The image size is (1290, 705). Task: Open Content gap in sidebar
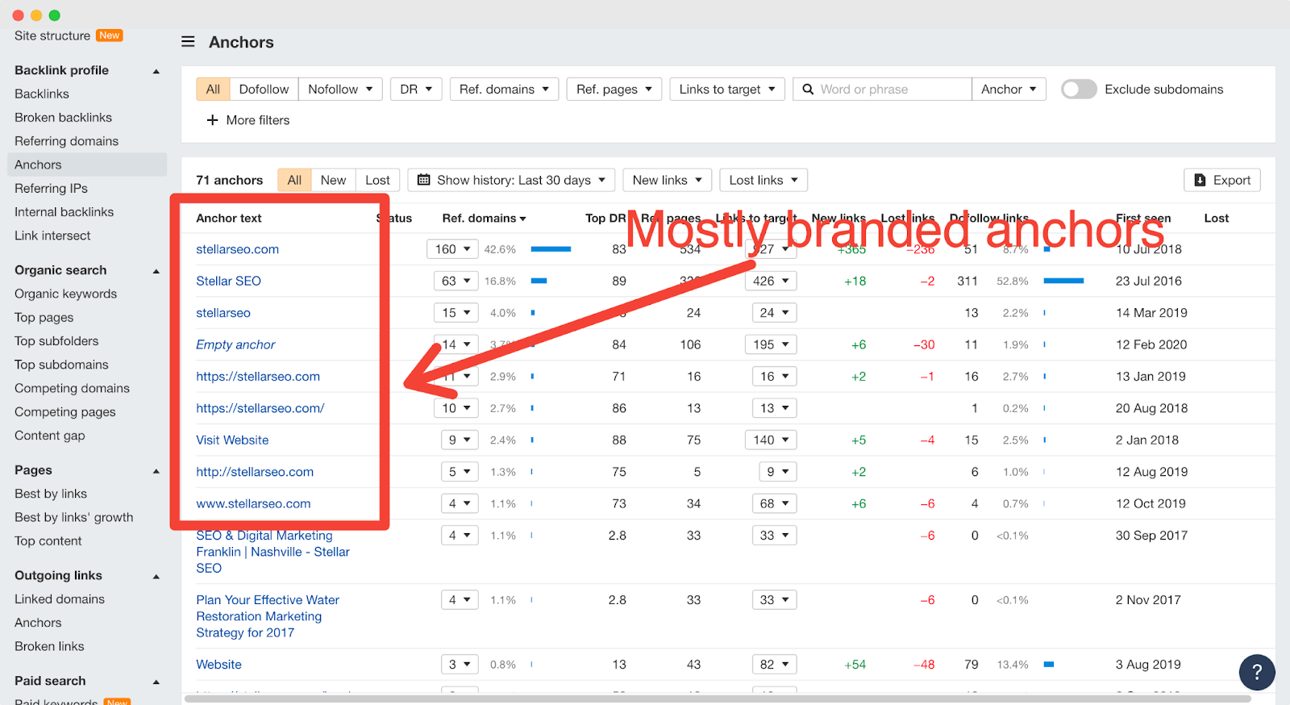click(49, 436)
